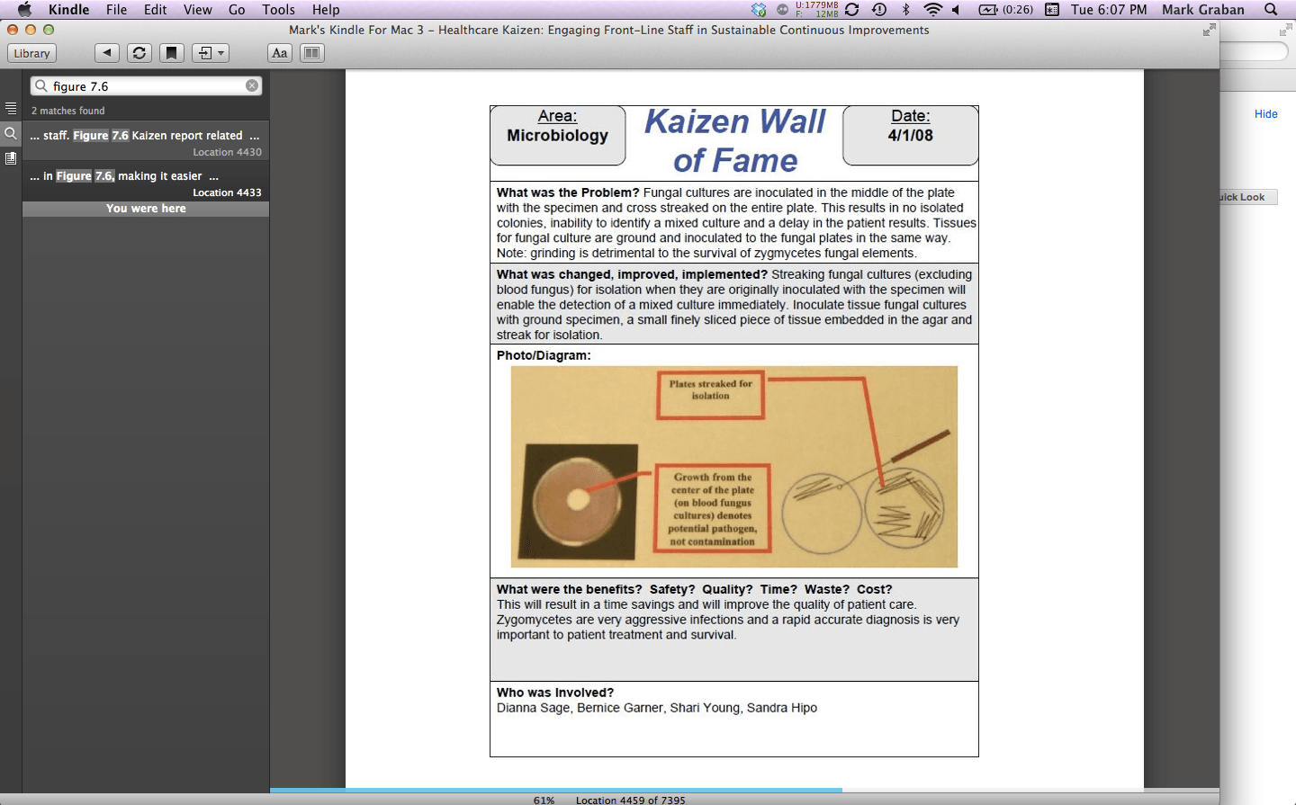Click the gray round face menu bar icon
This screenshot has width=1296, height=805.
click(x=782, y=10)
